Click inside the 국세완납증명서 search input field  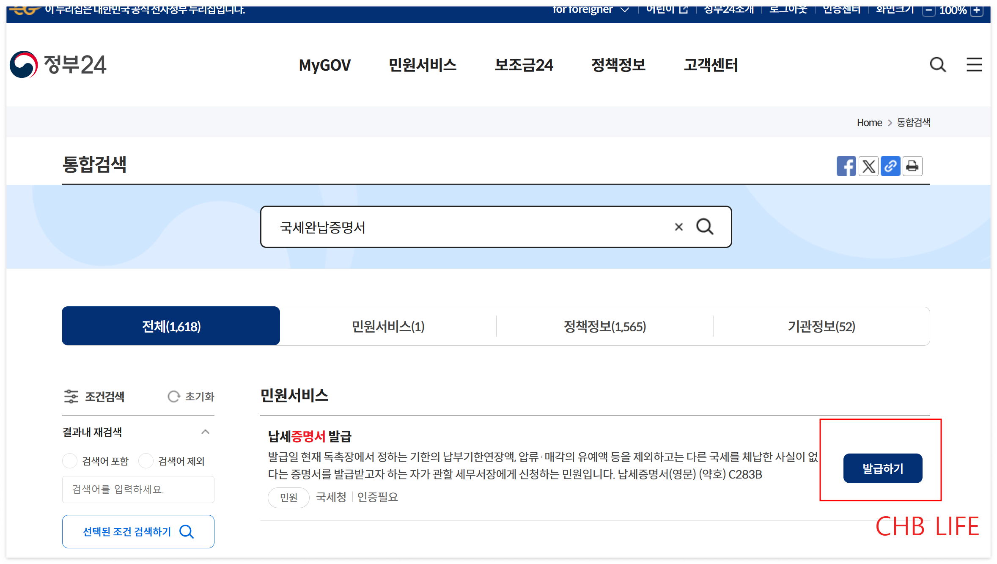click(x=465, y=227)
